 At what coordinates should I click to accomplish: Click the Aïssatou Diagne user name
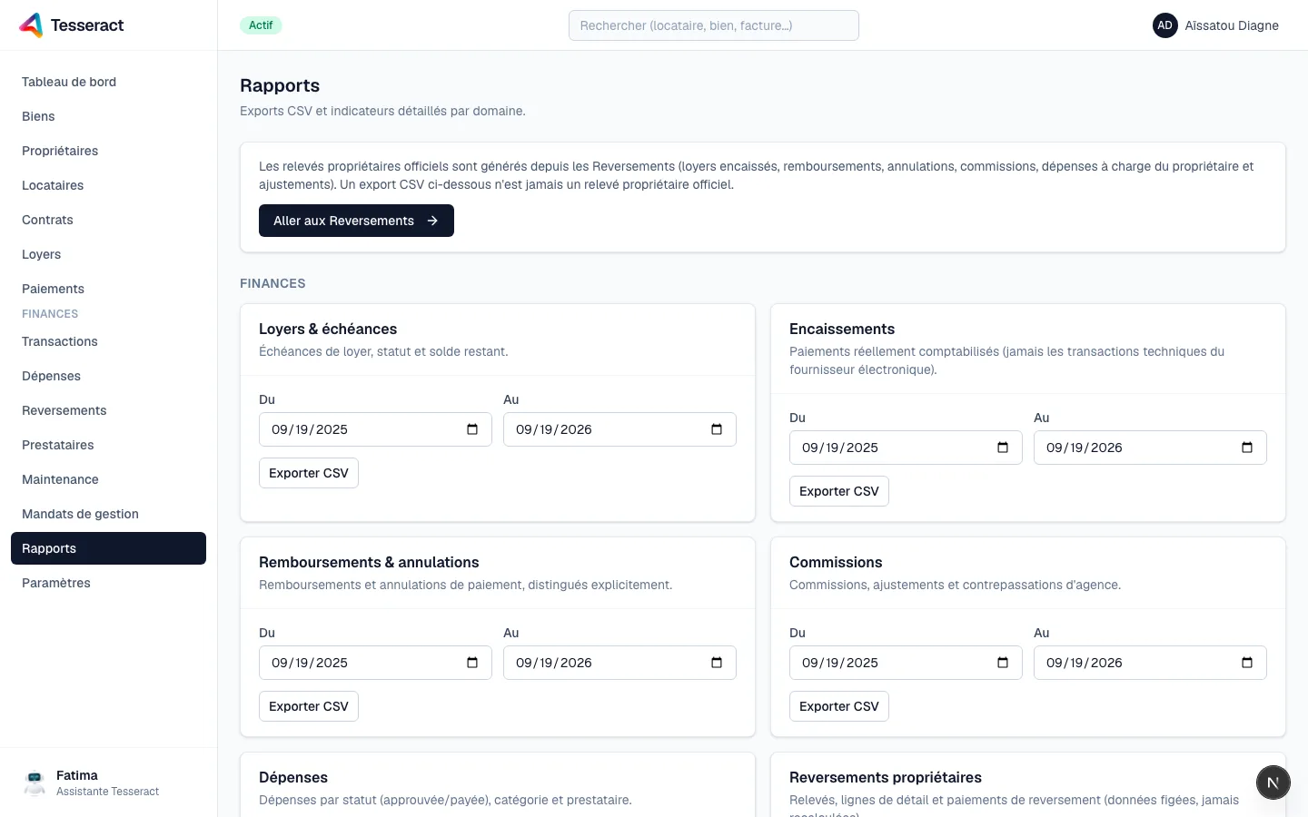1232,25
